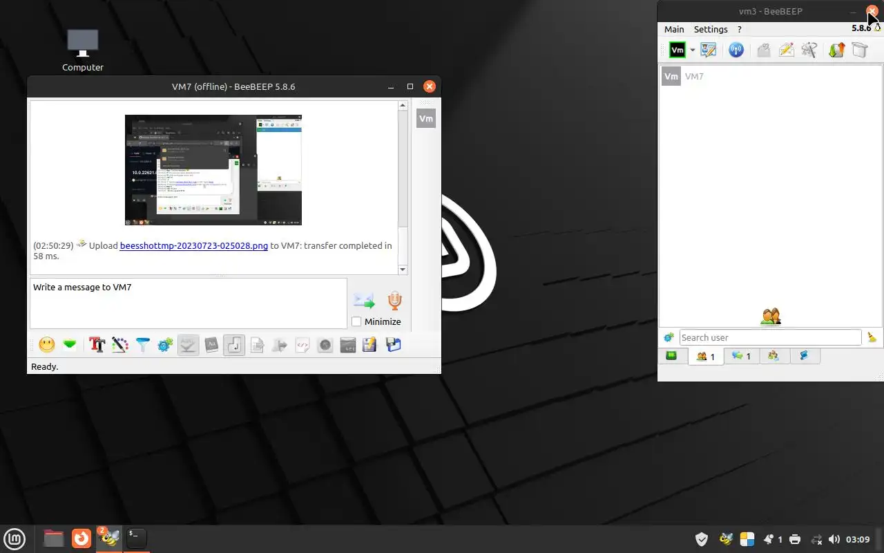Select the Vm avatar in chat window sidebar
Screen dimensions: 884x553
pyautogui.click(x=426, y=118)
